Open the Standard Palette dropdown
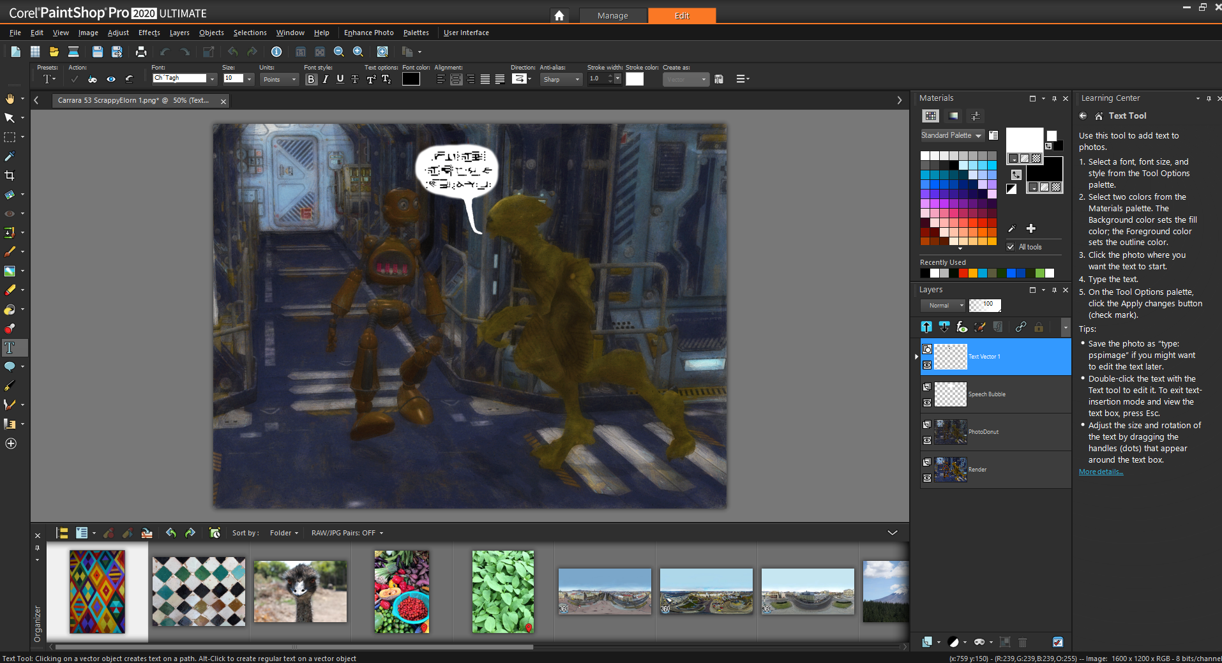Viewport: 1222px width, 663px height. [951, 135]
